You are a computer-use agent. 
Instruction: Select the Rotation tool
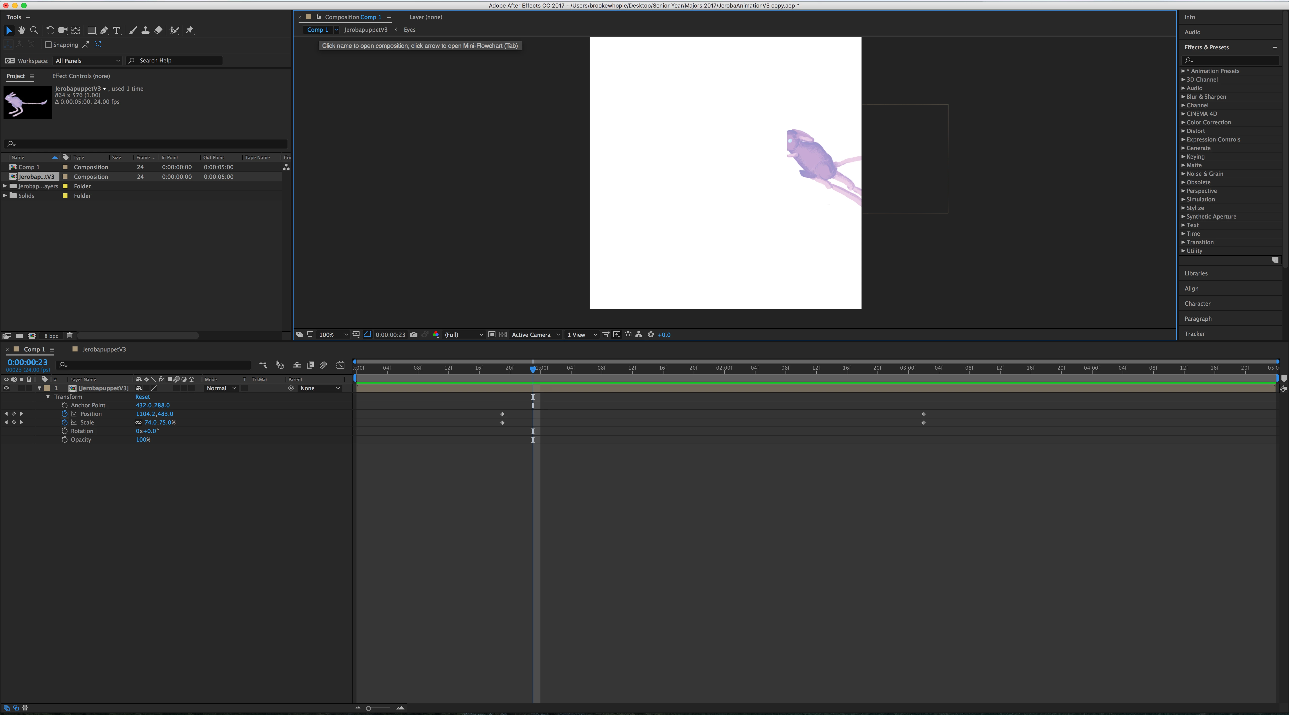click(50, 30)
